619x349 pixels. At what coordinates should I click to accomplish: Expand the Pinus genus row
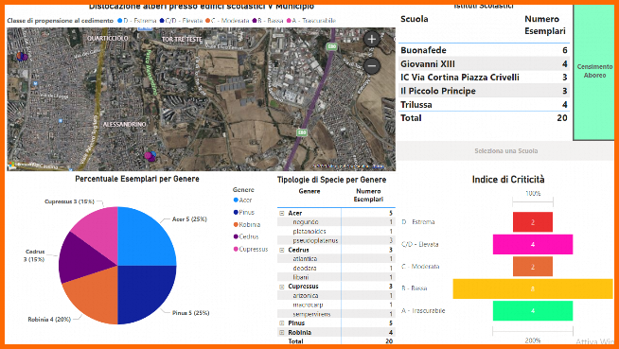pyautogui.click(x=282, y=323)
